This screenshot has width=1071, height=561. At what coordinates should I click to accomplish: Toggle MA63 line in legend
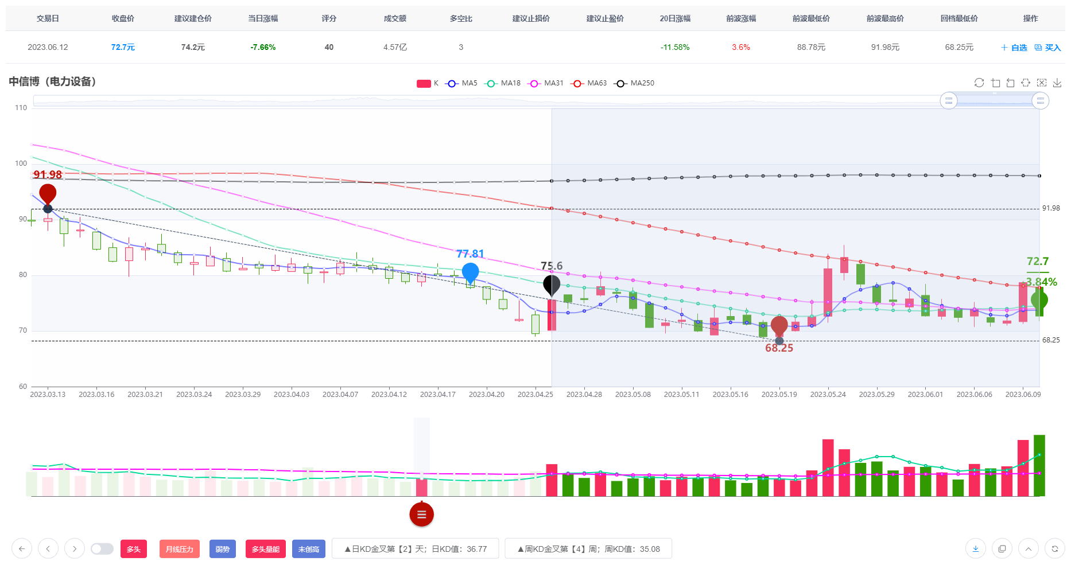(589, 83)
